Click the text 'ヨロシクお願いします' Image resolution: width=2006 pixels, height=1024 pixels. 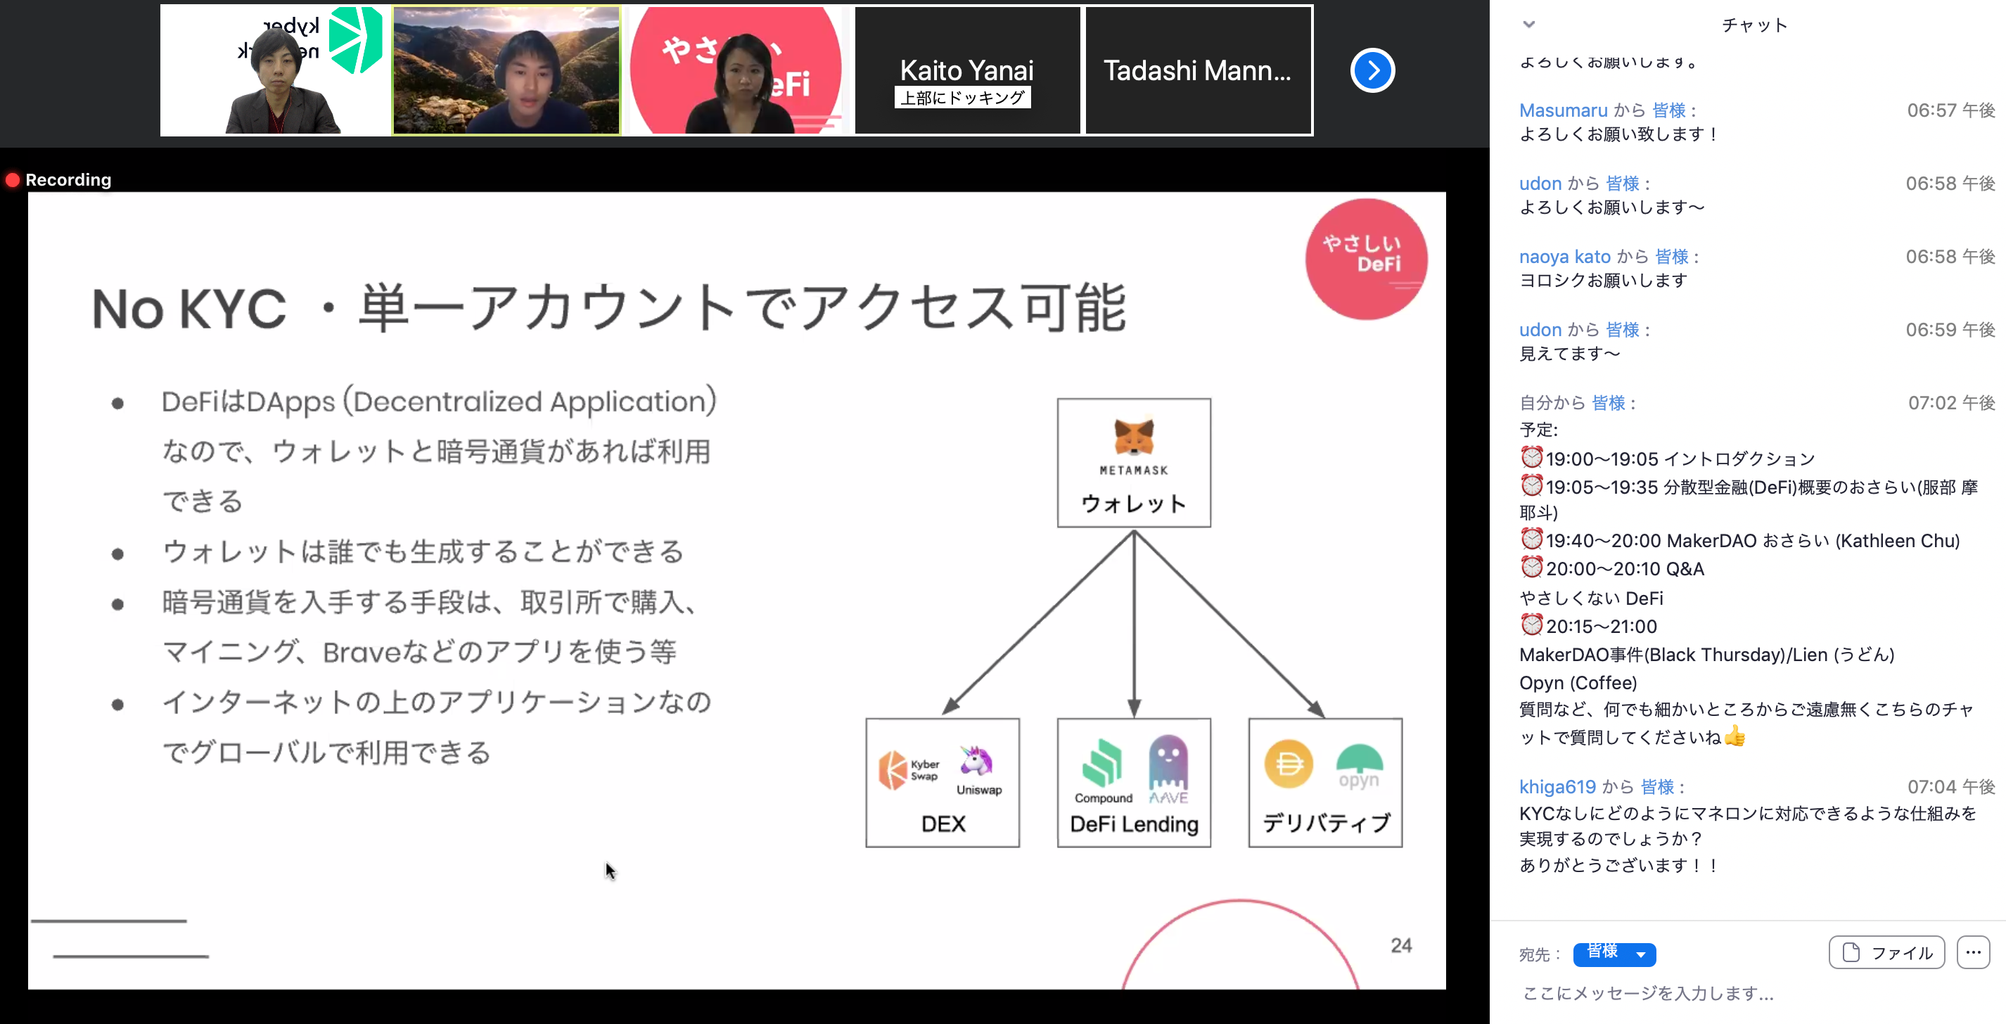click(x=1604, y=281)
